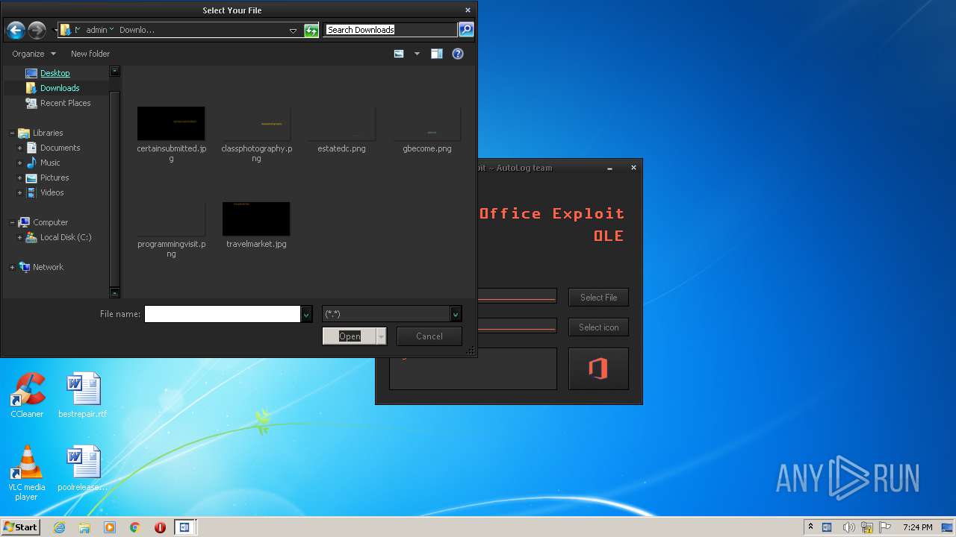This screenshot has width=956, height=537.
Task: Minimize the Office Exploit window
Action: click(x=610, y=169)
